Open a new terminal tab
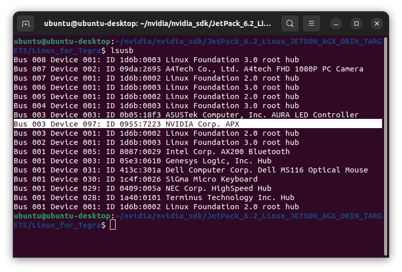402x272 pixels. click(26, 24)
